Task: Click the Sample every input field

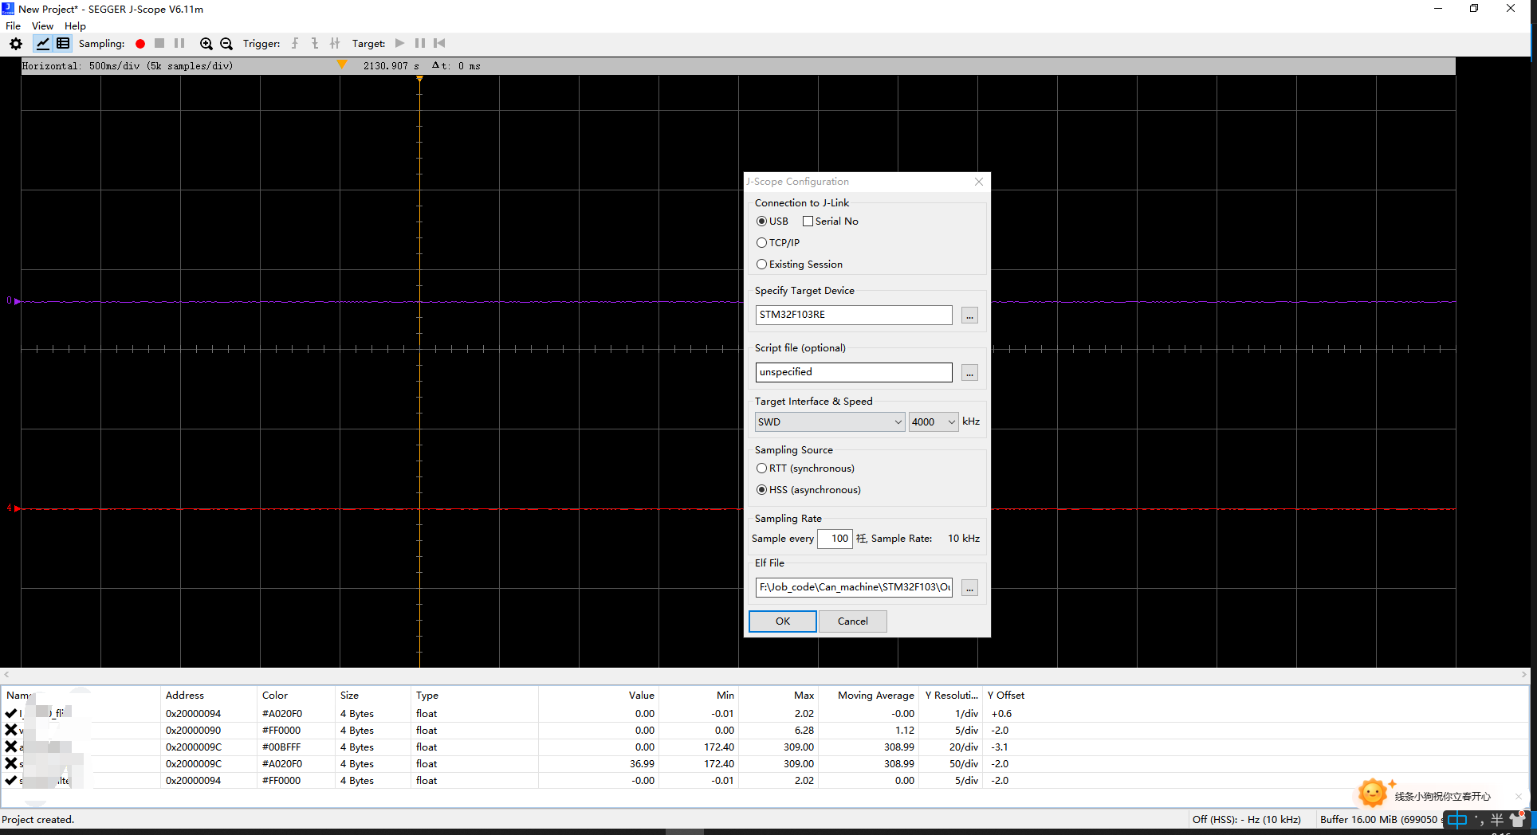Action: pyautogui.click(x=835, y=539)
